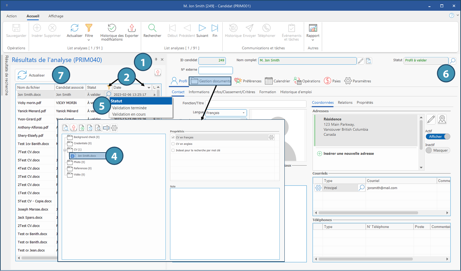Check the CV en anglais checkbox

[173, 144]
